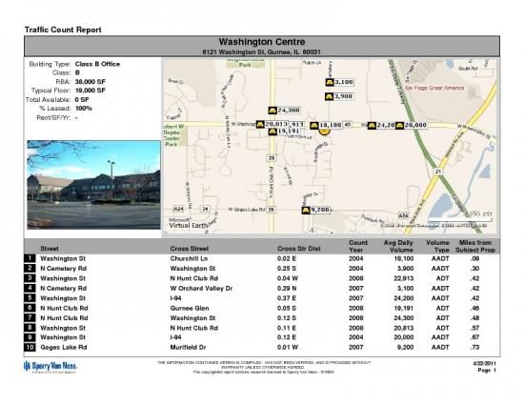
Task: Click route 45 shield on Washington St
Action: (348, 124)
